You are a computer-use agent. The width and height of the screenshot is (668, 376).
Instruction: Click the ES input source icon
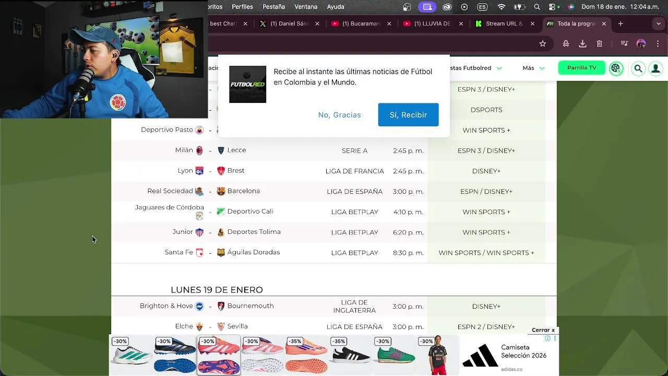click(482, 7)
